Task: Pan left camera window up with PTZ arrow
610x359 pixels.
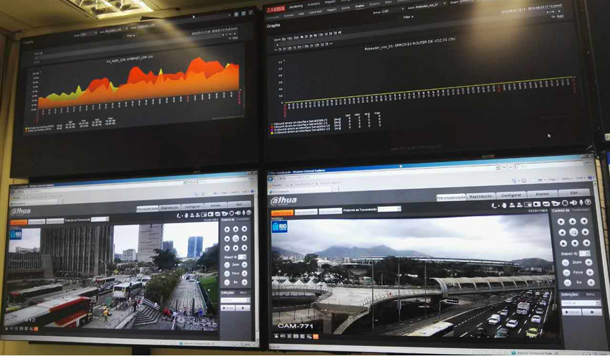Action: [x=235, y=229]
